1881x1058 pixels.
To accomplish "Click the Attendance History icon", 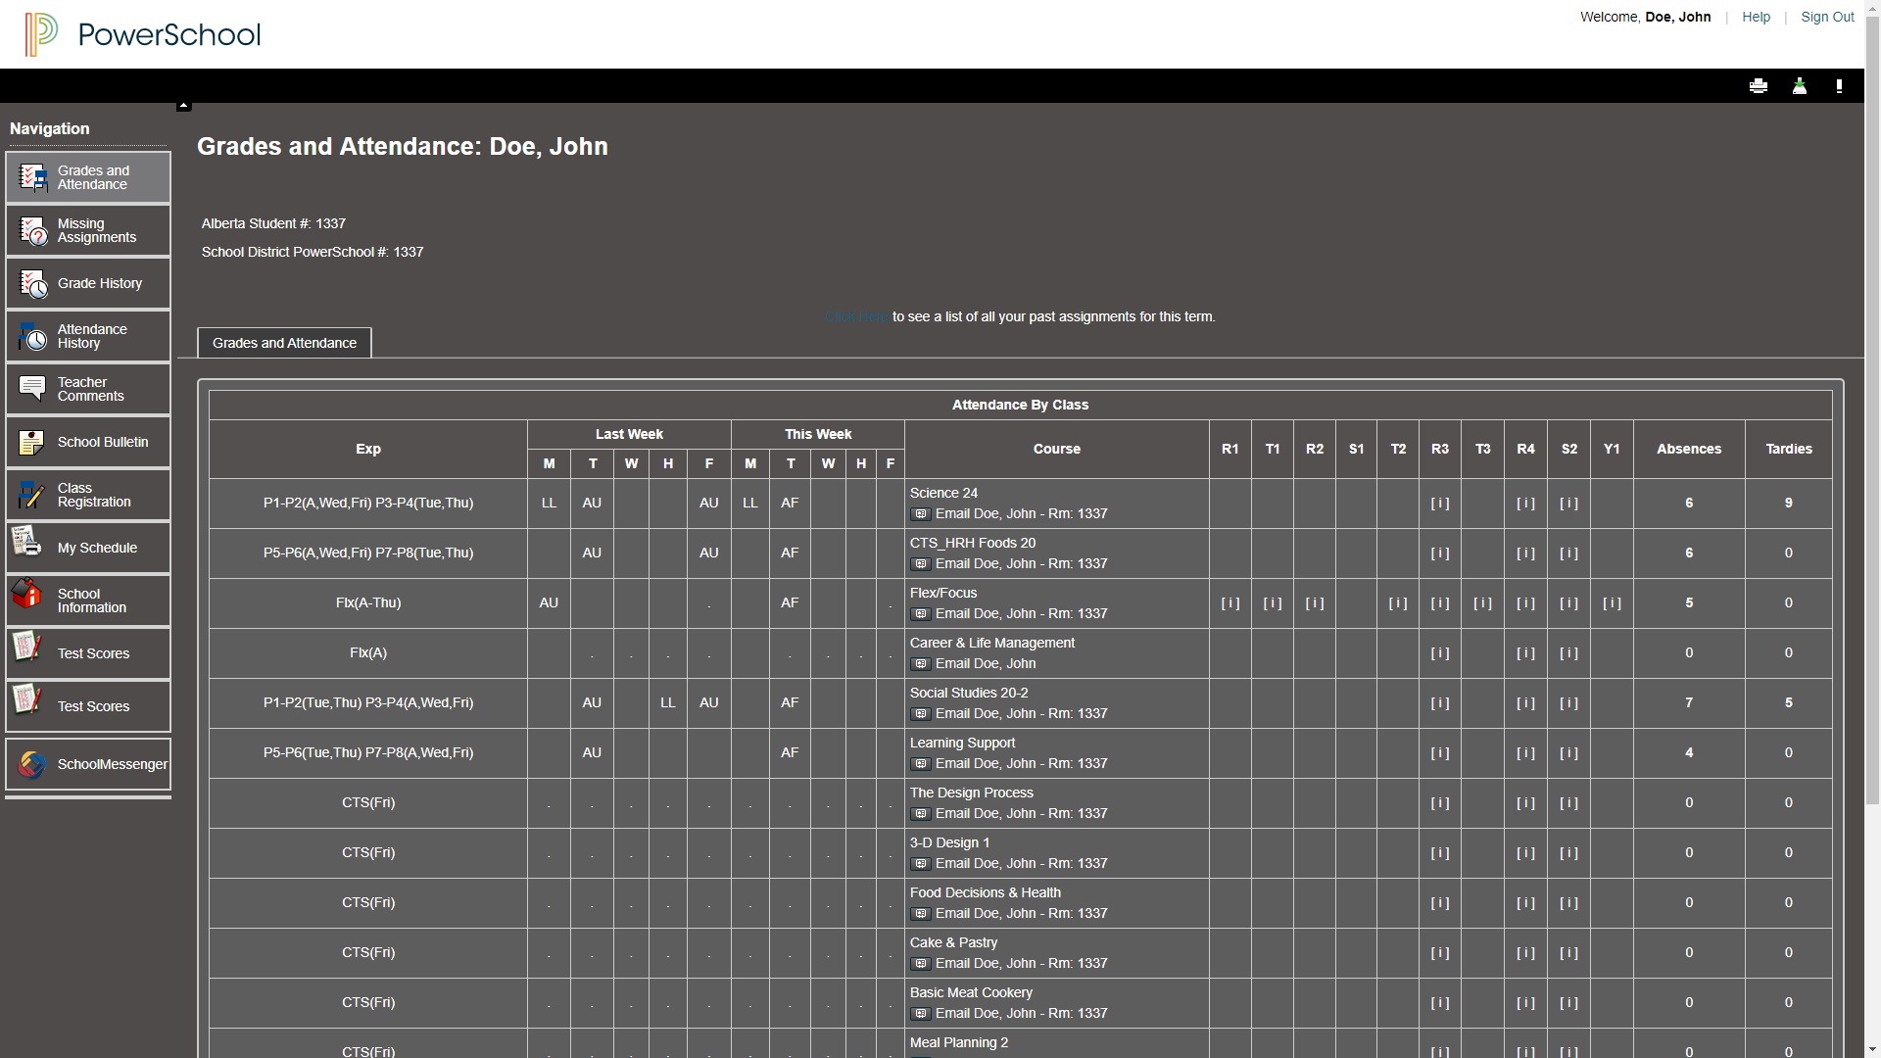I will coord(33,336).
